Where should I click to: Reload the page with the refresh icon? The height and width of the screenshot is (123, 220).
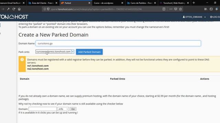14,9
